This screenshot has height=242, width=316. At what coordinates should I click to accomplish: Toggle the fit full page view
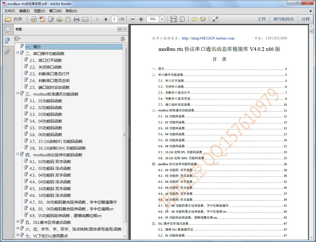point(183,19)
